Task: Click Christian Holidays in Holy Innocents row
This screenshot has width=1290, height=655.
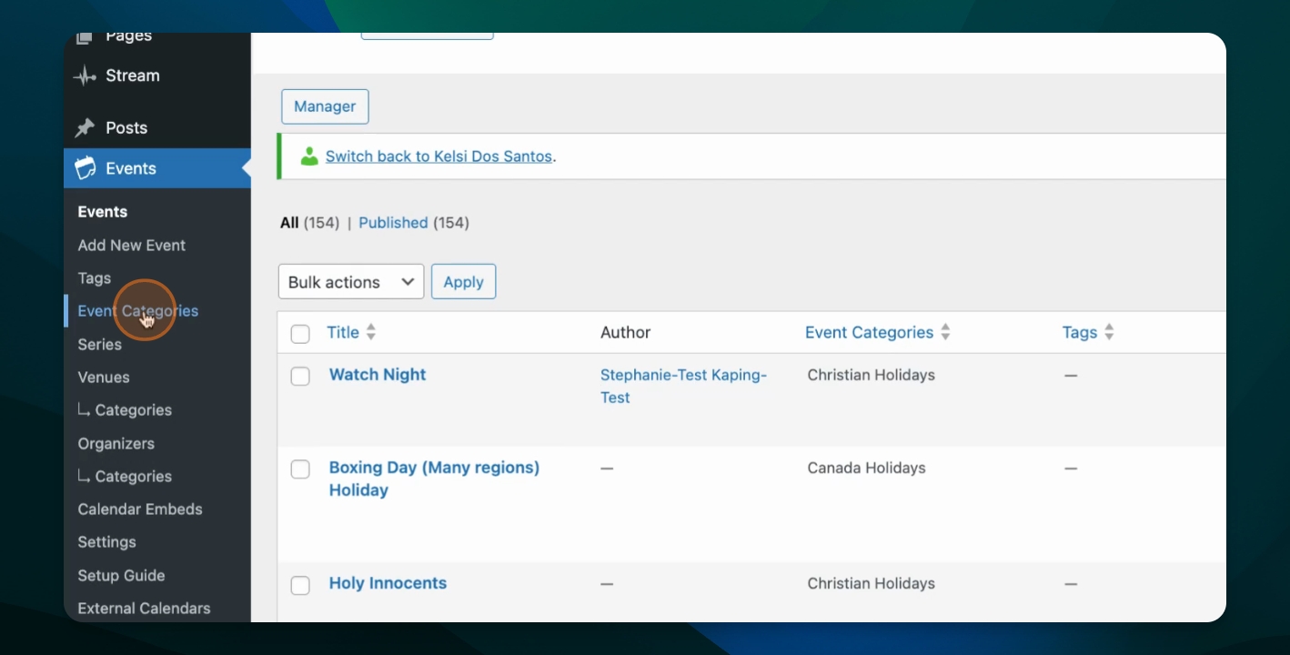Action: 872,584
